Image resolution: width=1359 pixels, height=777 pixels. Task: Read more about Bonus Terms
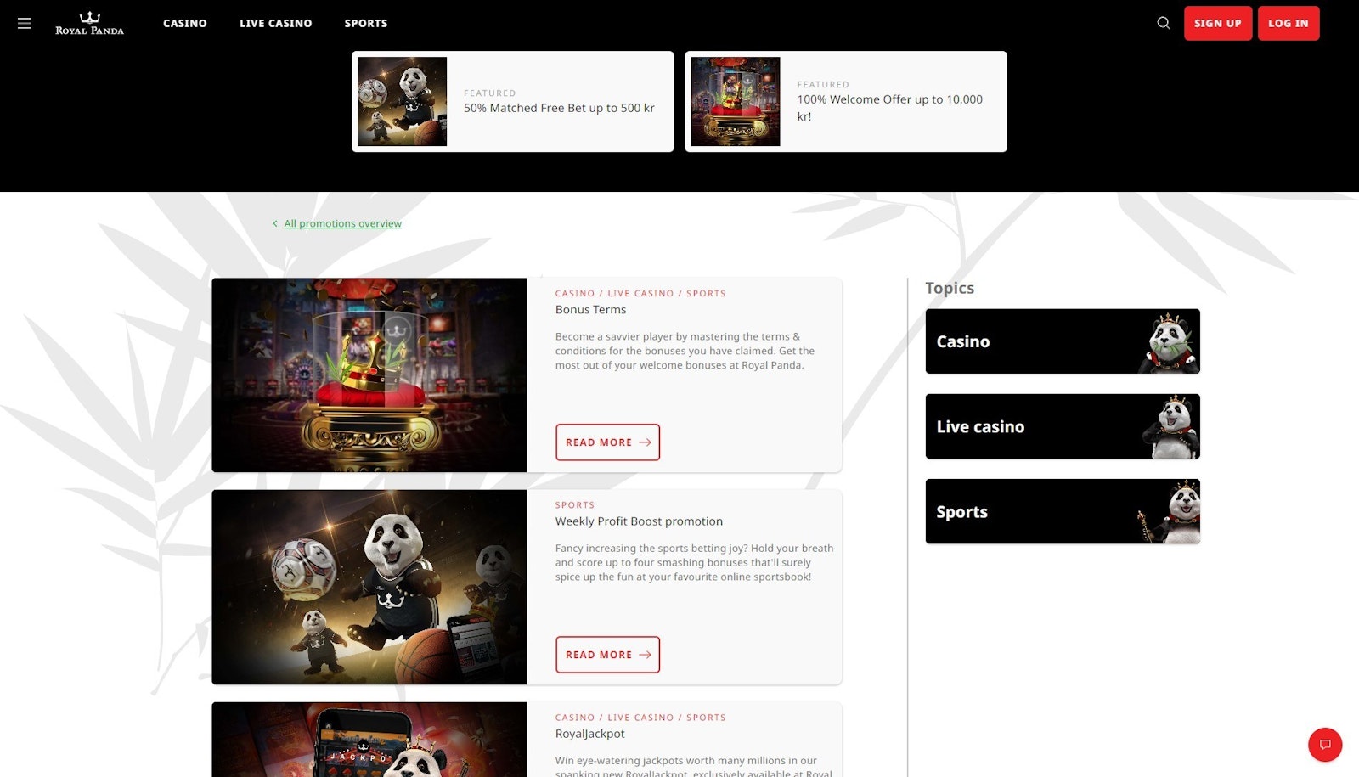pos(607,442)
